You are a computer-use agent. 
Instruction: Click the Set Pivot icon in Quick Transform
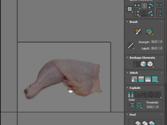[x=130, y=9]
